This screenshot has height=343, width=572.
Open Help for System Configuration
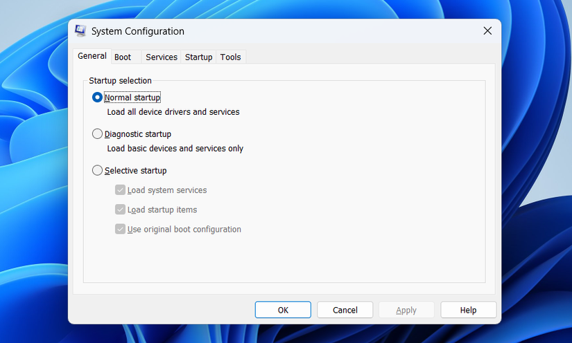469,310
